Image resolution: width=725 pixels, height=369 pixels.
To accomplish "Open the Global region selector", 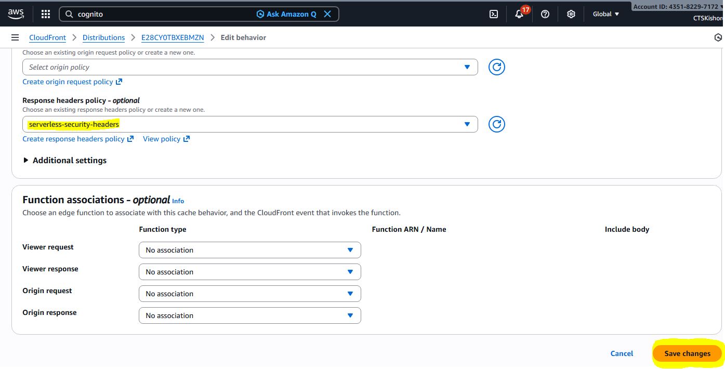I will (606, 14).
